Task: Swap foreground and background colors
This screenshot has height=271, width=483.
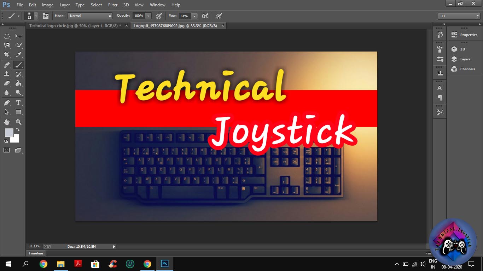Action: pos(18,130)
